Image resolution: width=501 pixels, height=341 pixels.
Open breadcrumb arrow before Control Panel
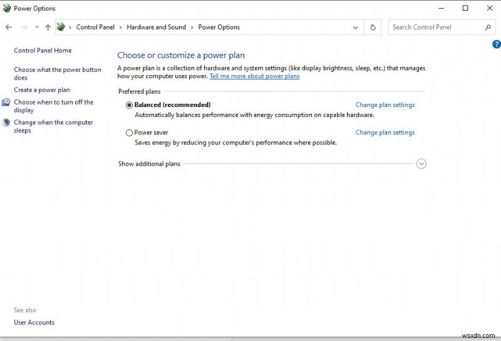click(x=70, y=28)
